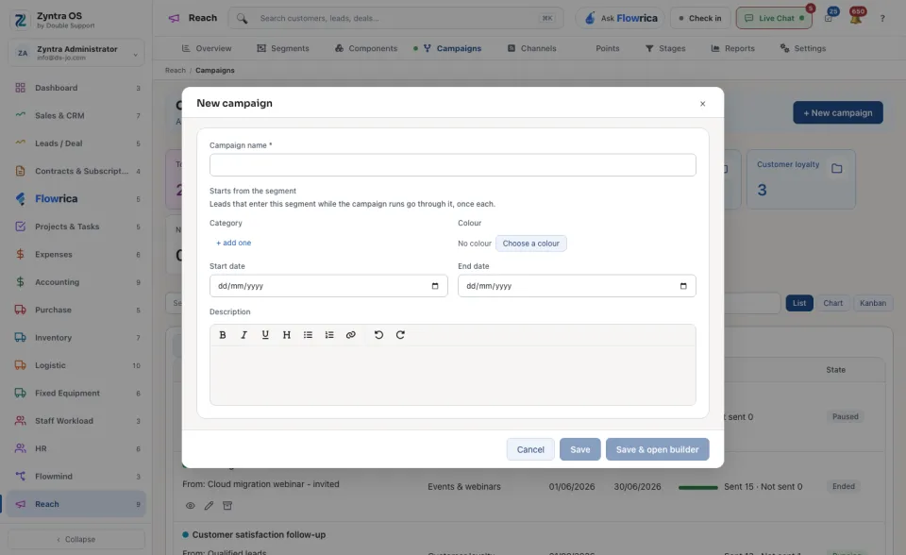This screenshot has width=906, height=555.
Task: Select the Chart view toggle
Action: (x=832, y=303)
